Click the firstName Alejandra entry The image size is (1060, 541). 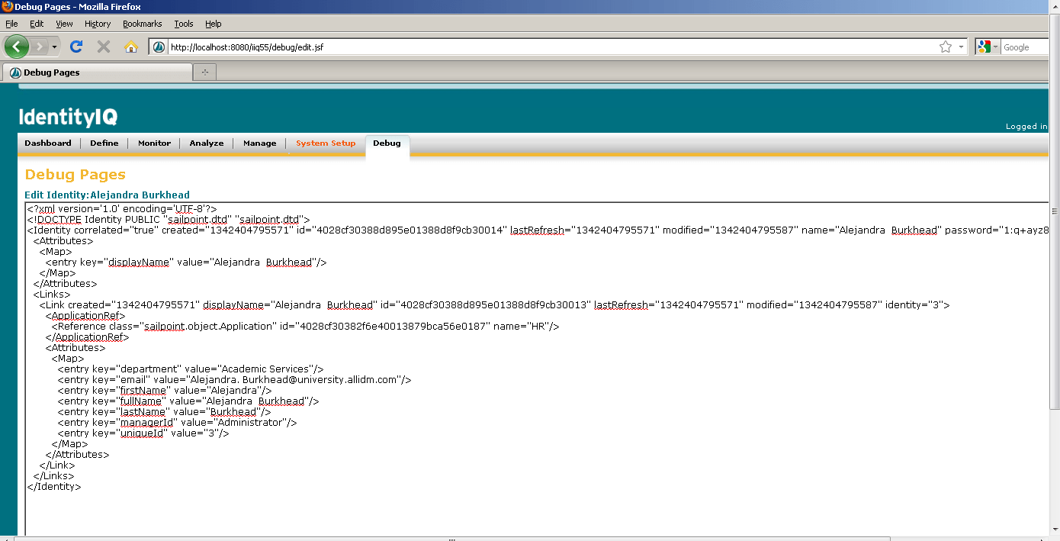point(165,390)
